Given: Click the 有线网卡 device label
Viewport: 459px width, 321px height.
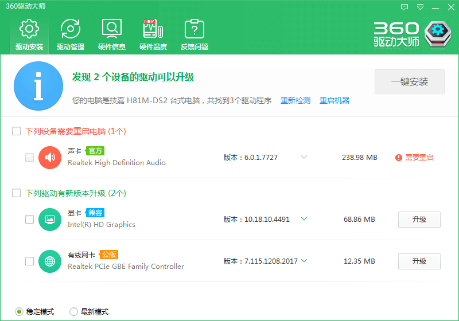Looking at the screenshot, I should point(81,255).
